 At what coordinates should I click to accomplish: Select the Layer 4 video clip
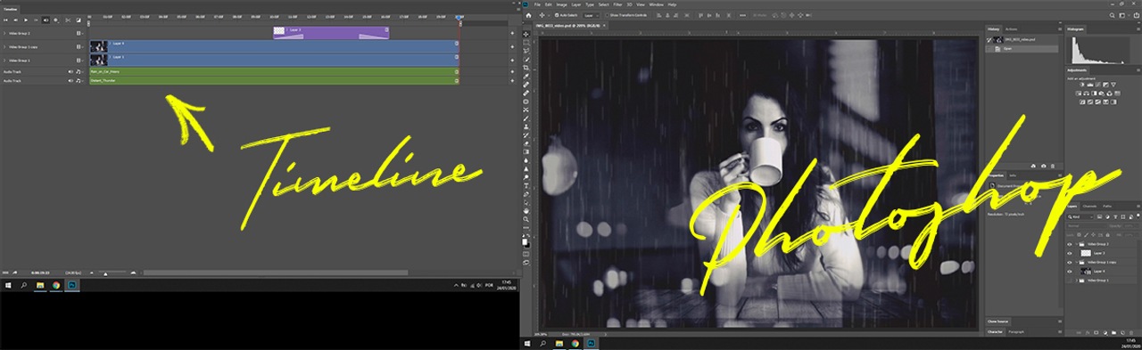274,45
